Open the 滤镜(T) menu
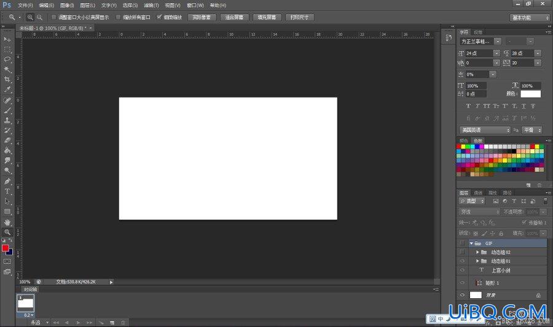Image resolution: width=553 pixels, height=327 pixels. 151,6
